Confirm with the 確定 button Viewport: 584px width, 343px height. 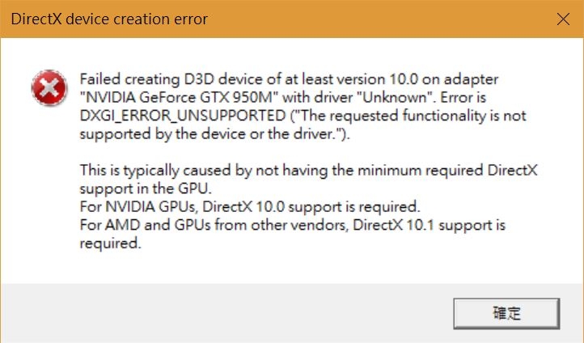tap(506, 313)
